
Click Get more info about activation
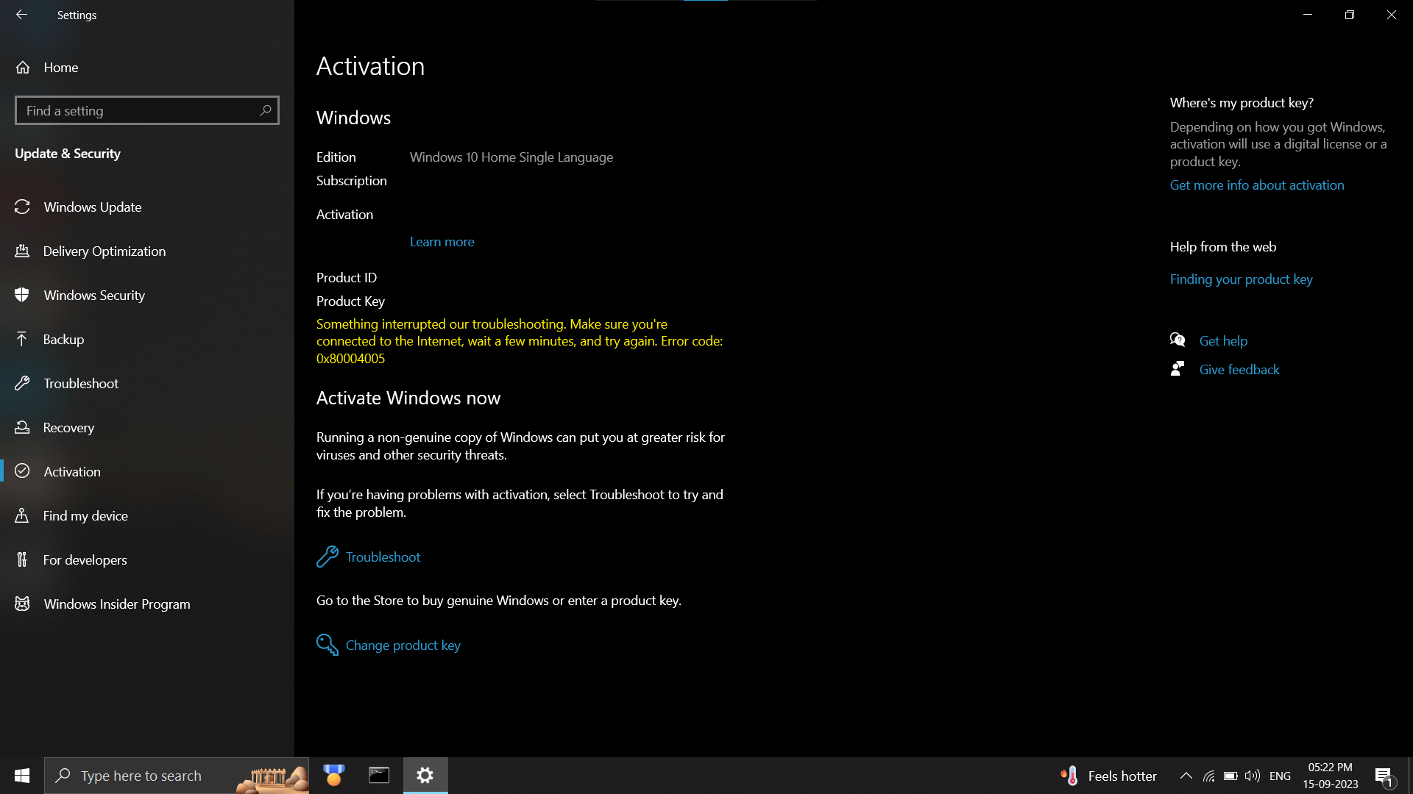click(1257, 185)
